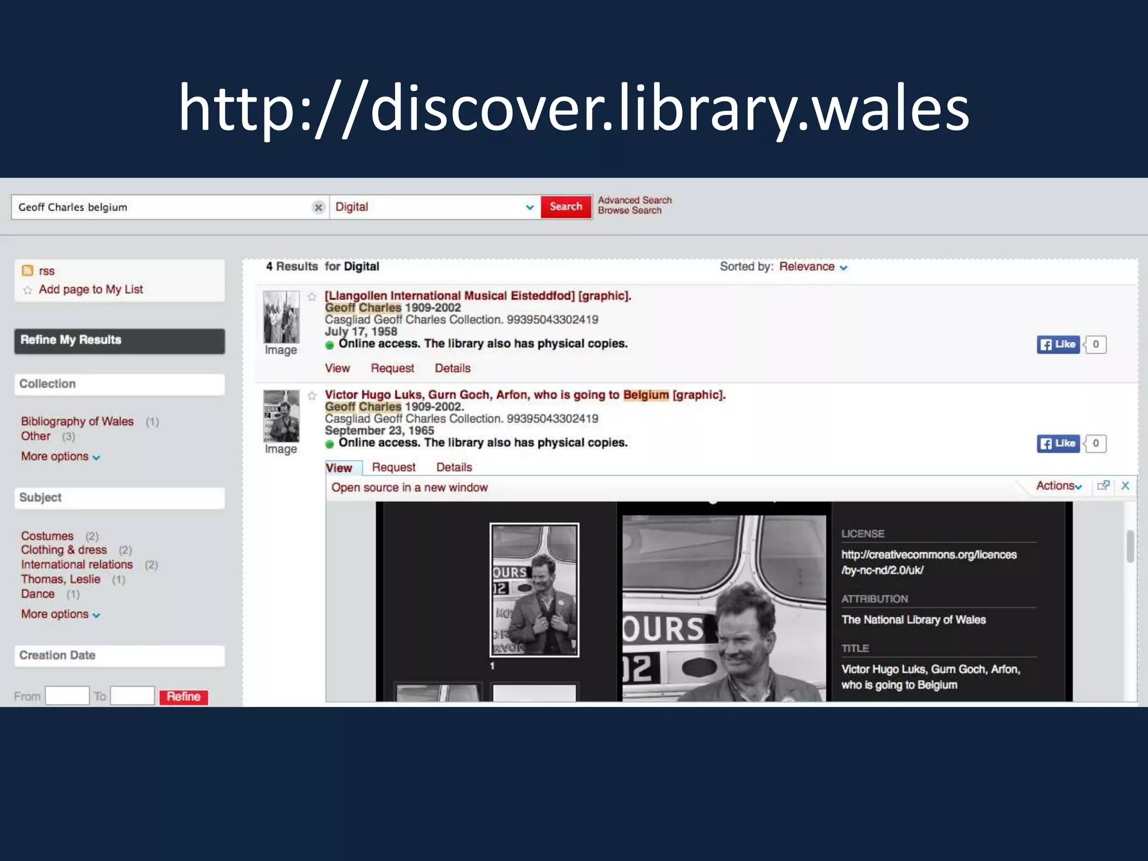Click the Creation Date facet heading
This screenshot has width=1148, height=861.
(x=119, y=656)
